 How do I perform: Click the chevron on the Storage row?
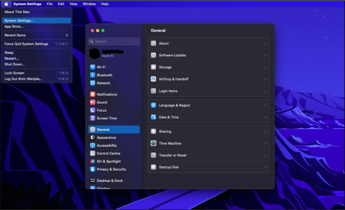(x=265, y=67)
